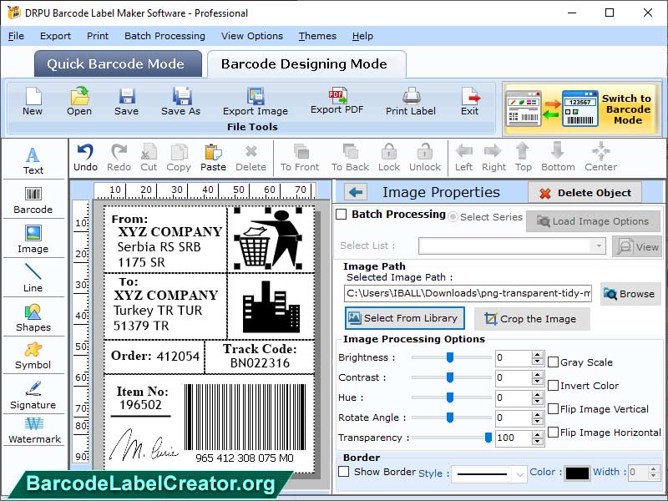This screenshot has width=668, height=501.
Task: Click the Load Image Options button
Action: 593,221
